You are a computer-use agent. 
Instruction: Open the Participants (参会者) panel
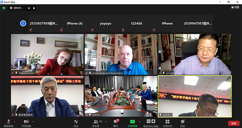(96, 121)
